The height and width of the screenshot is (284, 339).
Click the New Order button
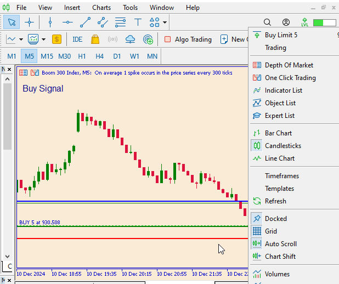pos(234,39)
